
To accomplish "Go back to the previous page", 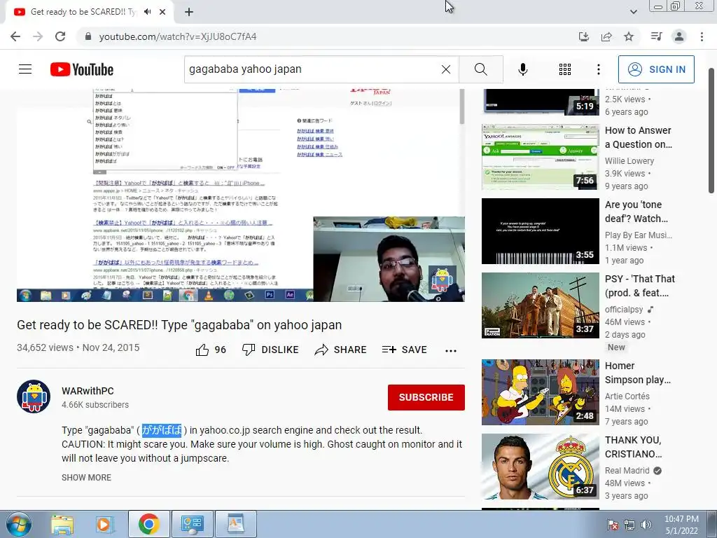I will click(15, 36).
